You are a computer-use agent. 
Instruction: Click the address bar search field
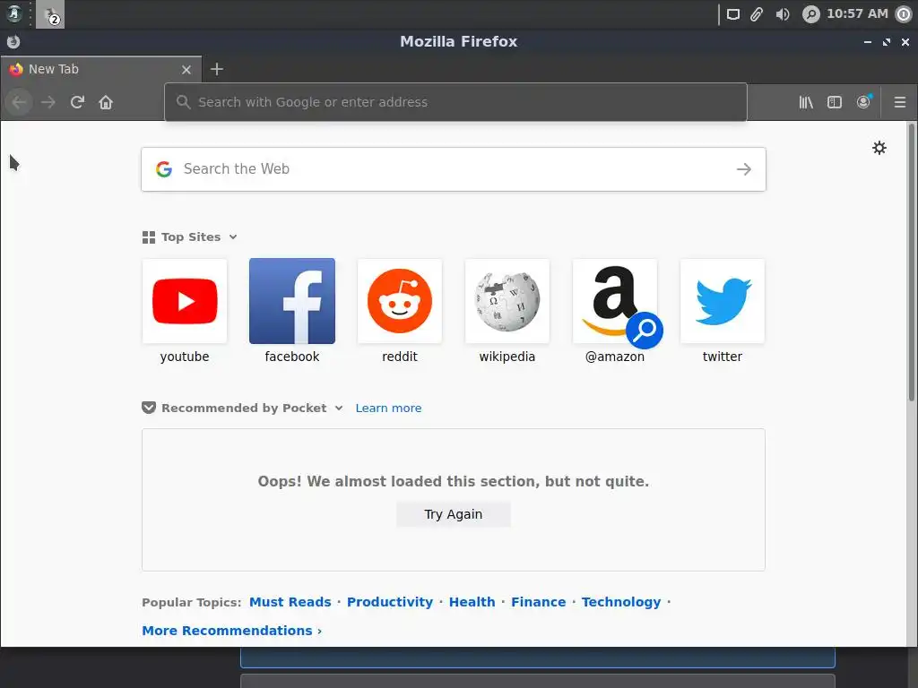tap(455, 102)
